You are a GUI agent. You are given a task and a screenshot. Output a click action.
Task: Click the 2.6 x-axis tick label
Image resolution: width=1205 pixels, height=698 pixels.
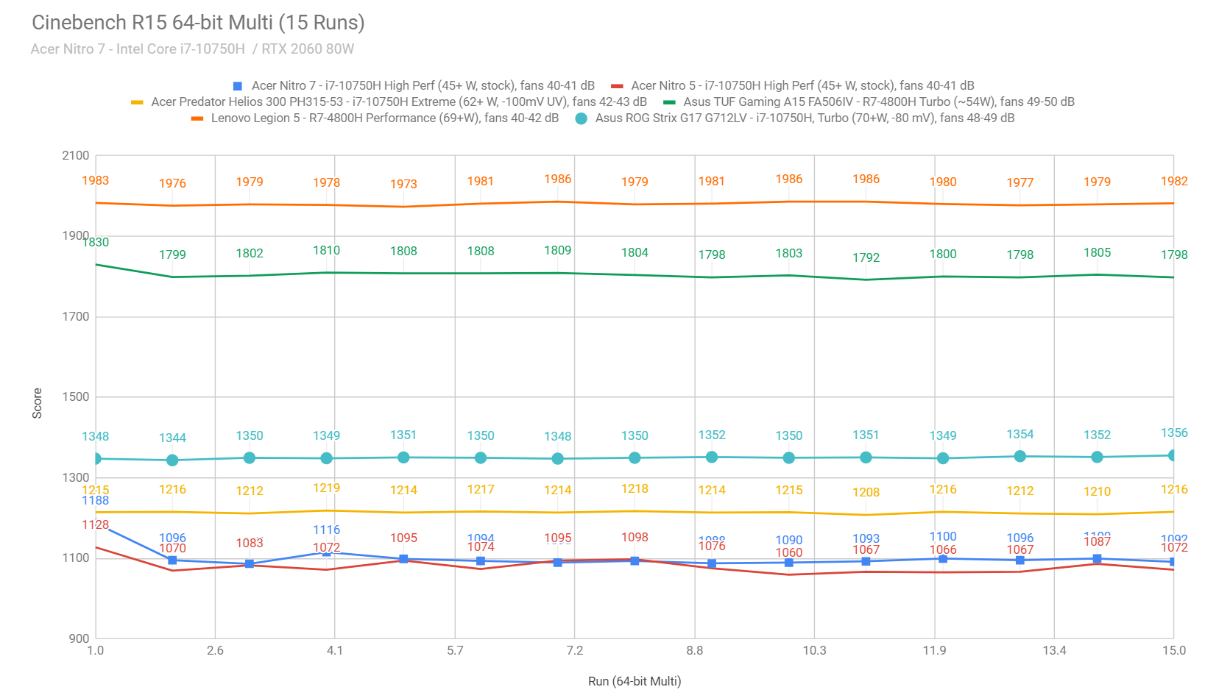tap(215, 651)
